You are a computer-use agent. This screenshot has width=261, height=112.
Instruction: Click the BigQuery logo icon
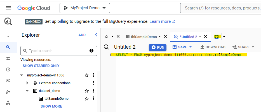tap(8, 21)
